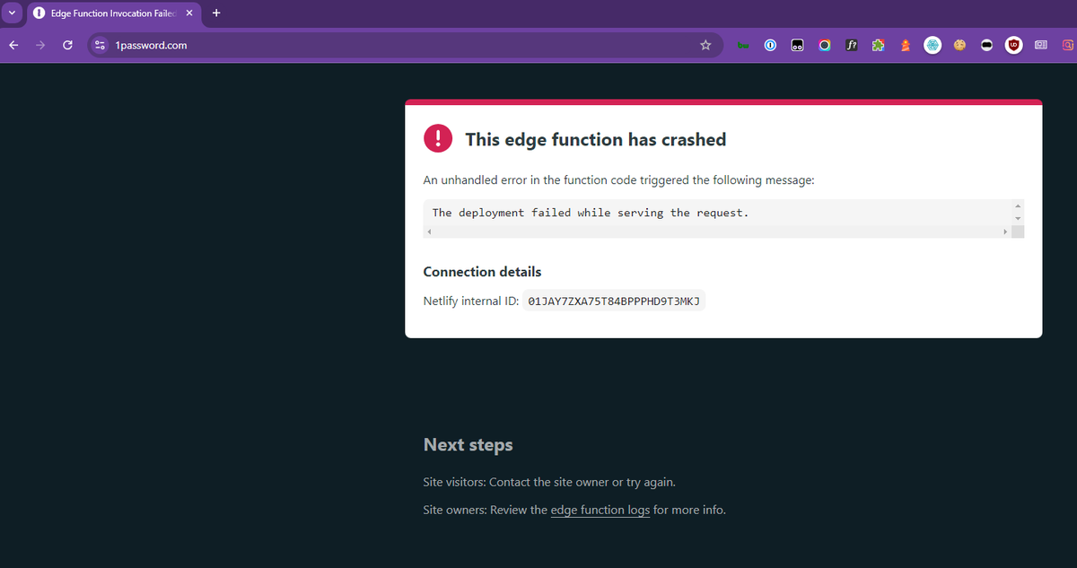Open the pink lens search icon
This screenshot has width=1077, height=568.
(x=1068, y=45)
